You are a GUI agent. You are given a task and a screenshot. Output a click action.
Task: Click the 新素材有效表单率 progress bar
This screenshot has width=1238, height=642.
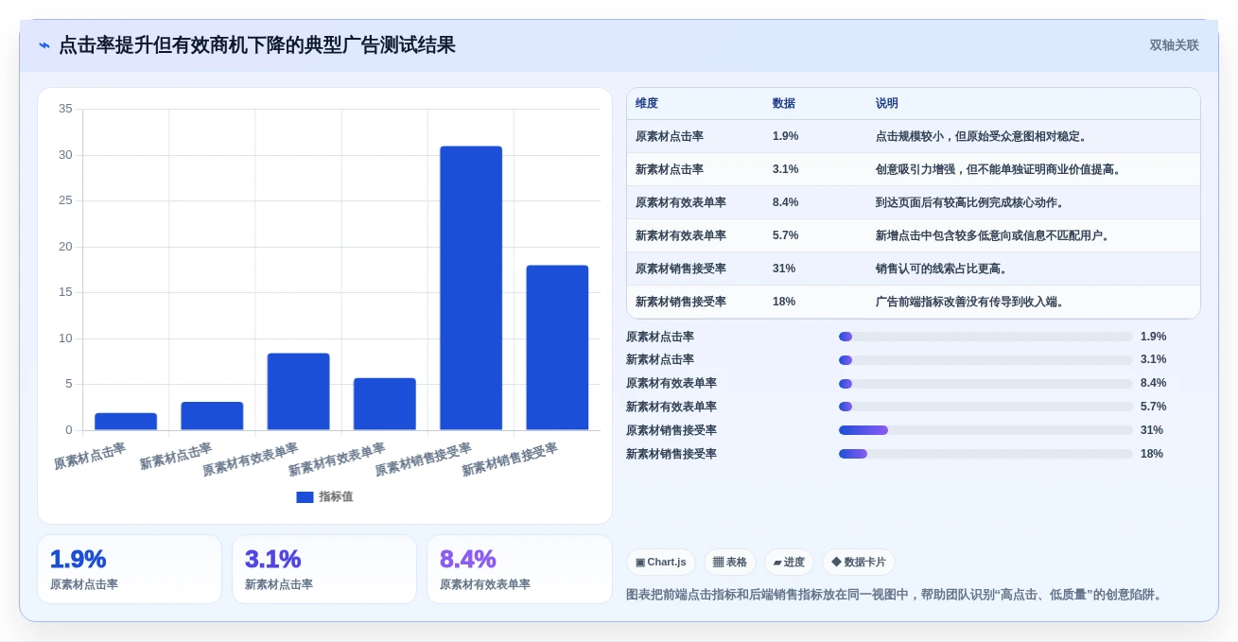pyautogui.click(x=985, y=407)
